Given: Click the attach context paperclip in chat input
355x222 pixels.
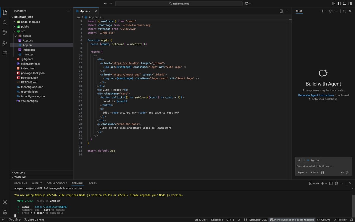Looking at the screenshot, I should click(299, 160).
